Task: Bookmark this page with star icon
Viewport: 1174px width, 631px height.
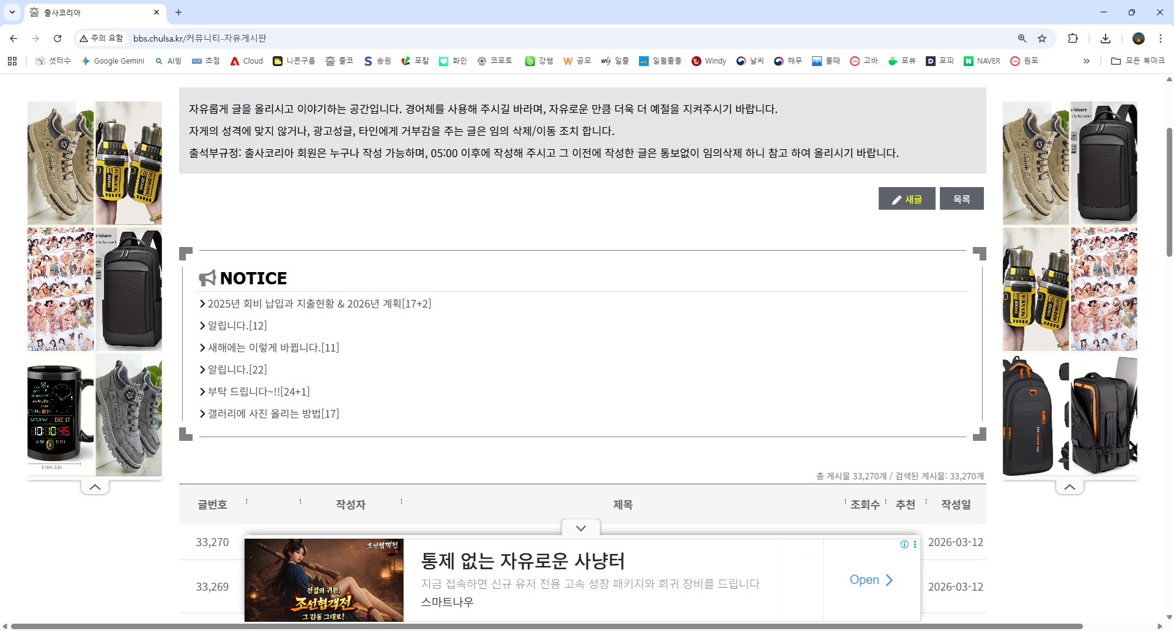Action: tap(1042, 39)
